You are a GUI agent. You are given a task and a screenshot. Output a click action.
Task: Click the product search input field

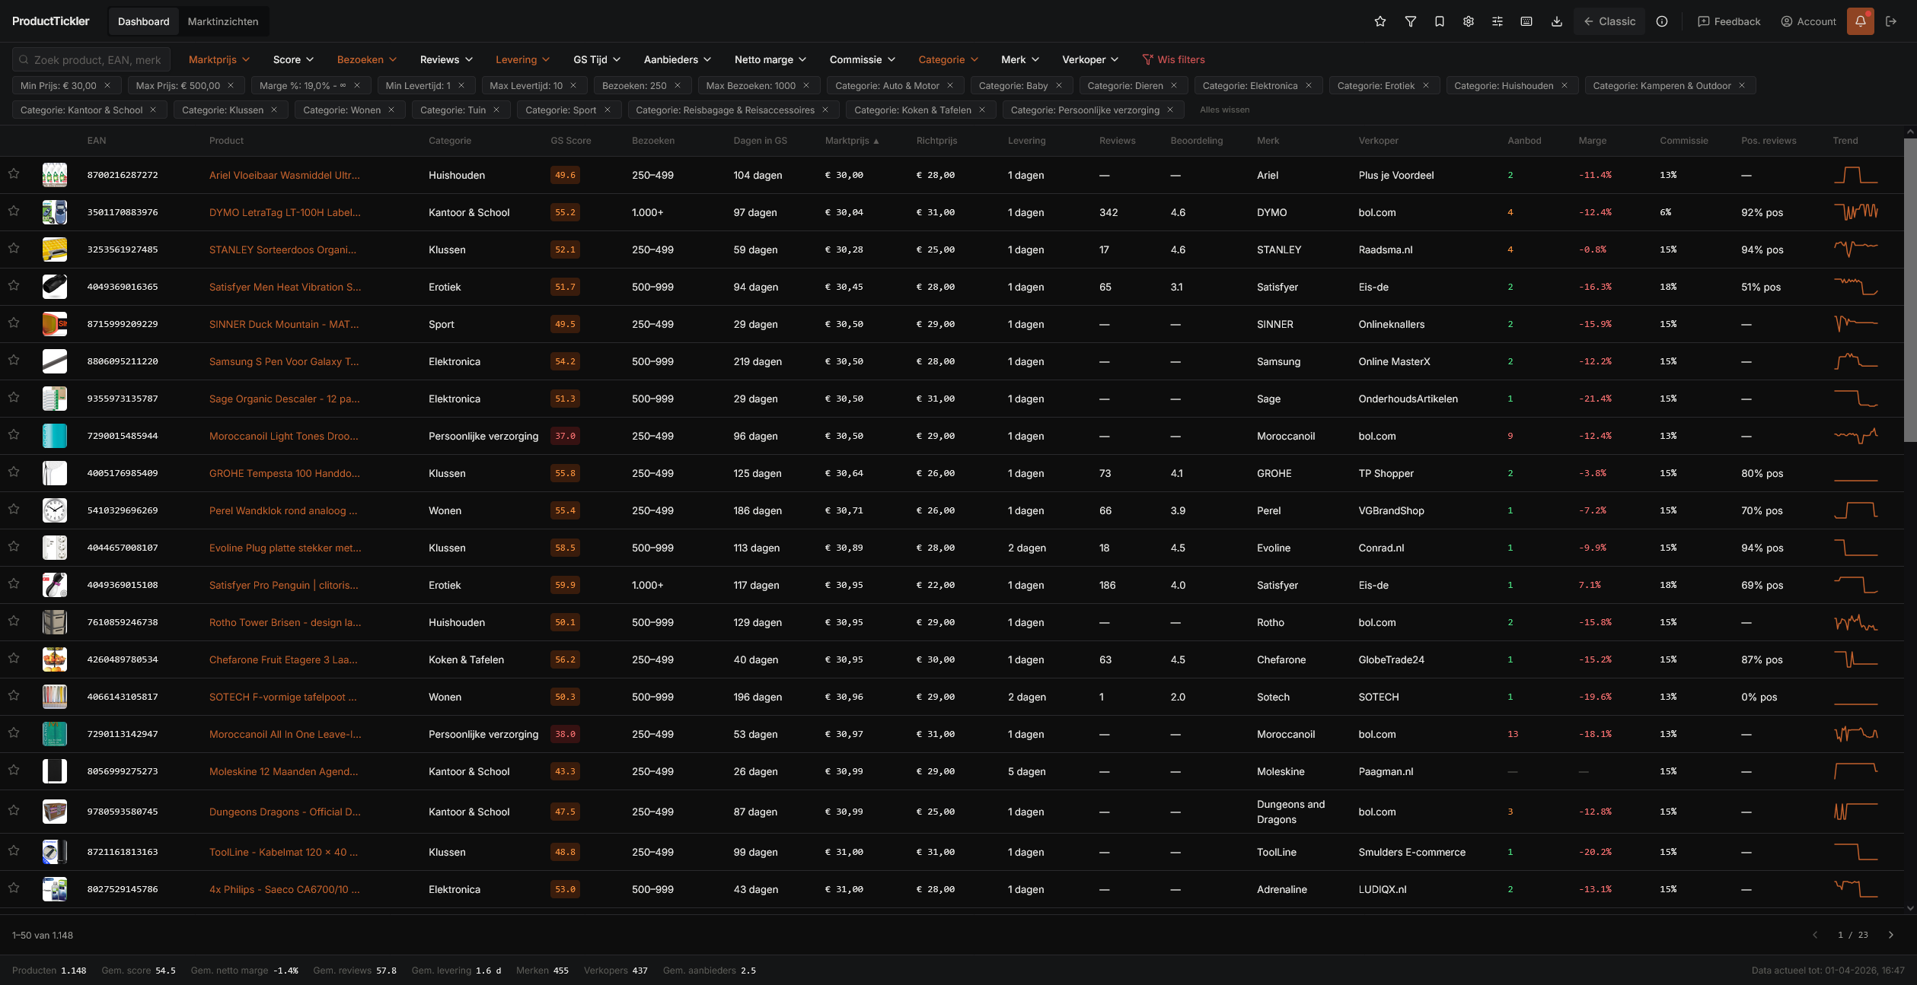click(91, 59)
